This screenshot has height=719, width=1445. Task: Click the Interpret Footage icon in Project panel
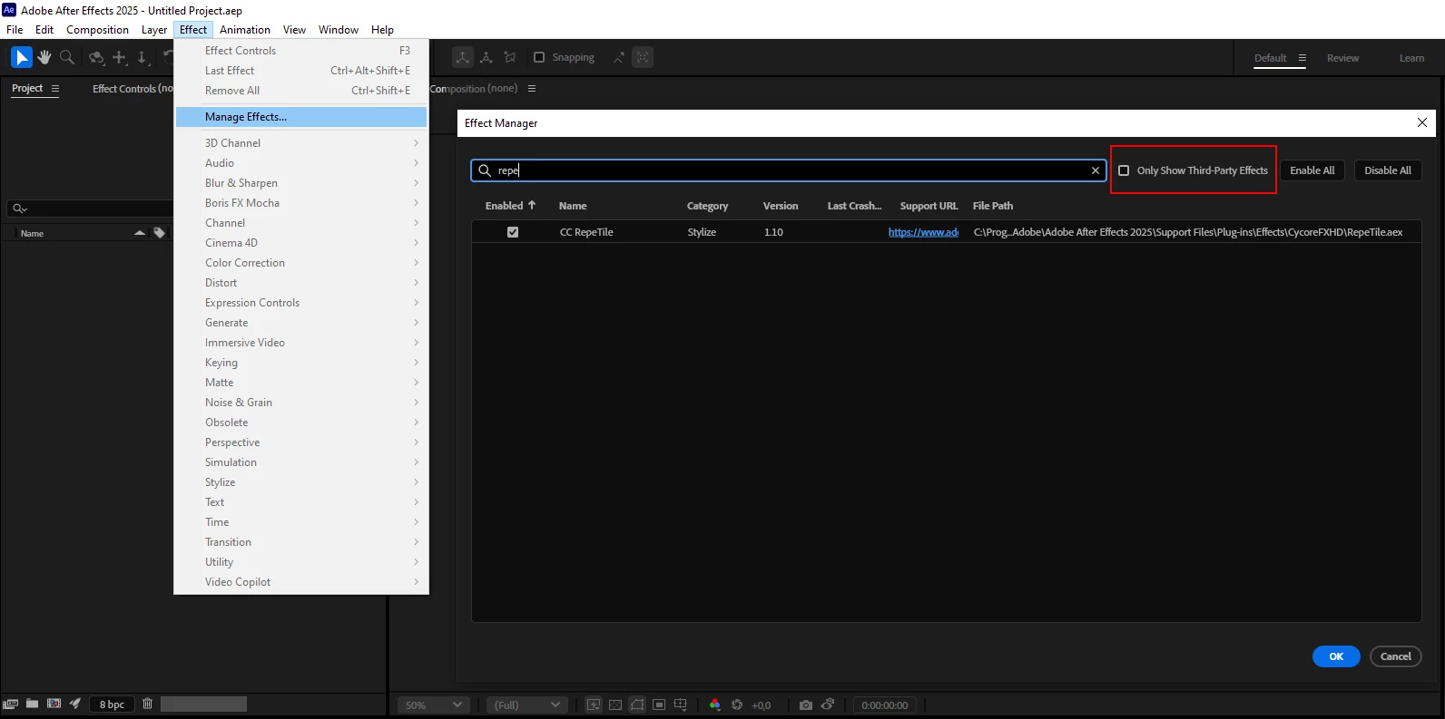pyautogui.click(x=11, y=704)
